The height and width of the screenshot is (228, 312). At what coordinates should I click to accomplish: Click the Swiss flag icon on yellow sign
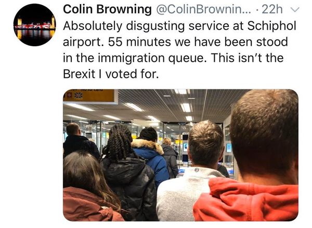69,95
